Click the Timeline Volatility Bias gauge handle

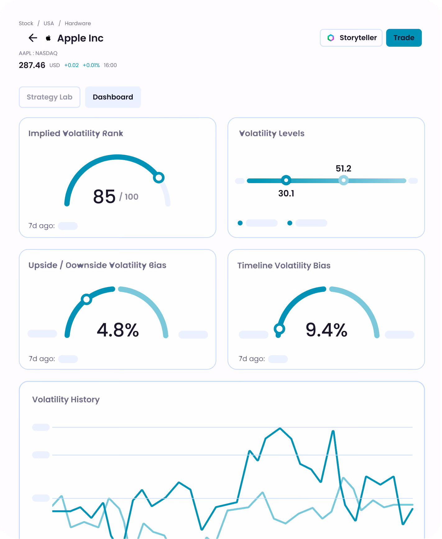(x=279, y=329)
